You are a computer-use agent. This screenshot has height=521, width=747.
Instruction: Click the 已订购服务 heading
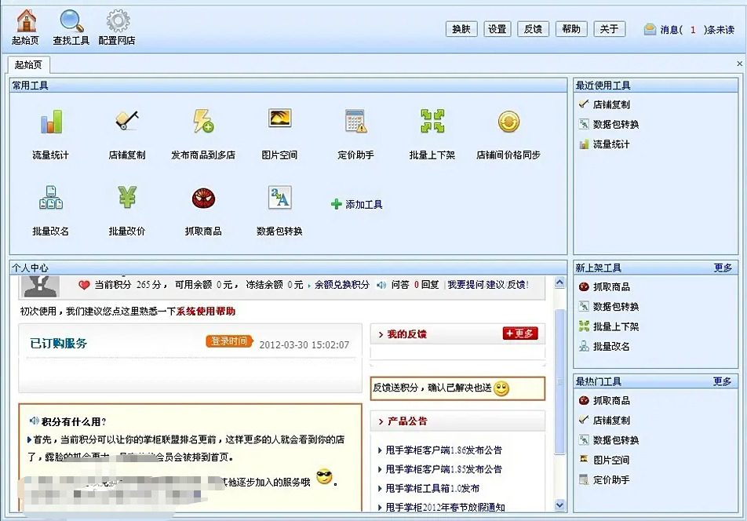point(58,344)
